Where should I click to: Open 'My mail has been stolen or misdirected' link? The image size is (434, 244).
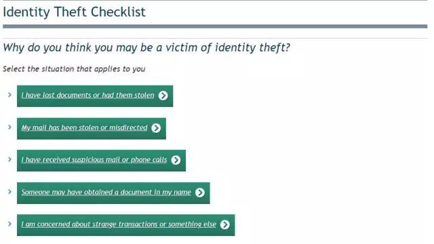click(84, 127)
